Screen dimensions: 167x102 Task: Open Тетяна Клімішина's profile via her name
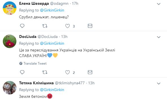[36, 83]
